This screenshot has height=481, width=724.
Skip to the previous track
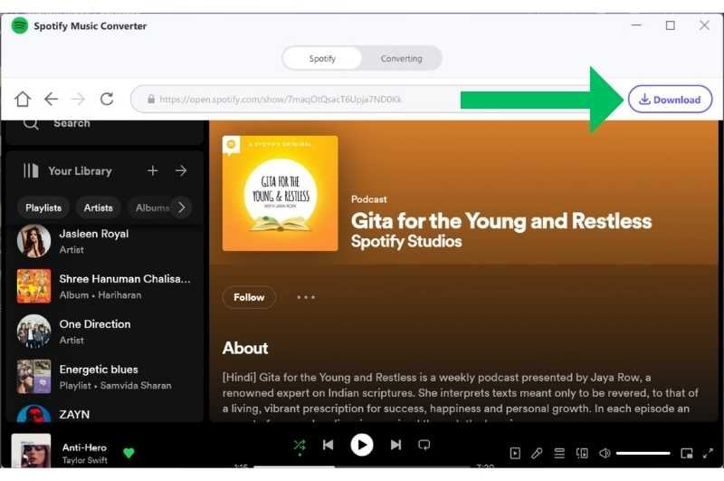[329, 445]
